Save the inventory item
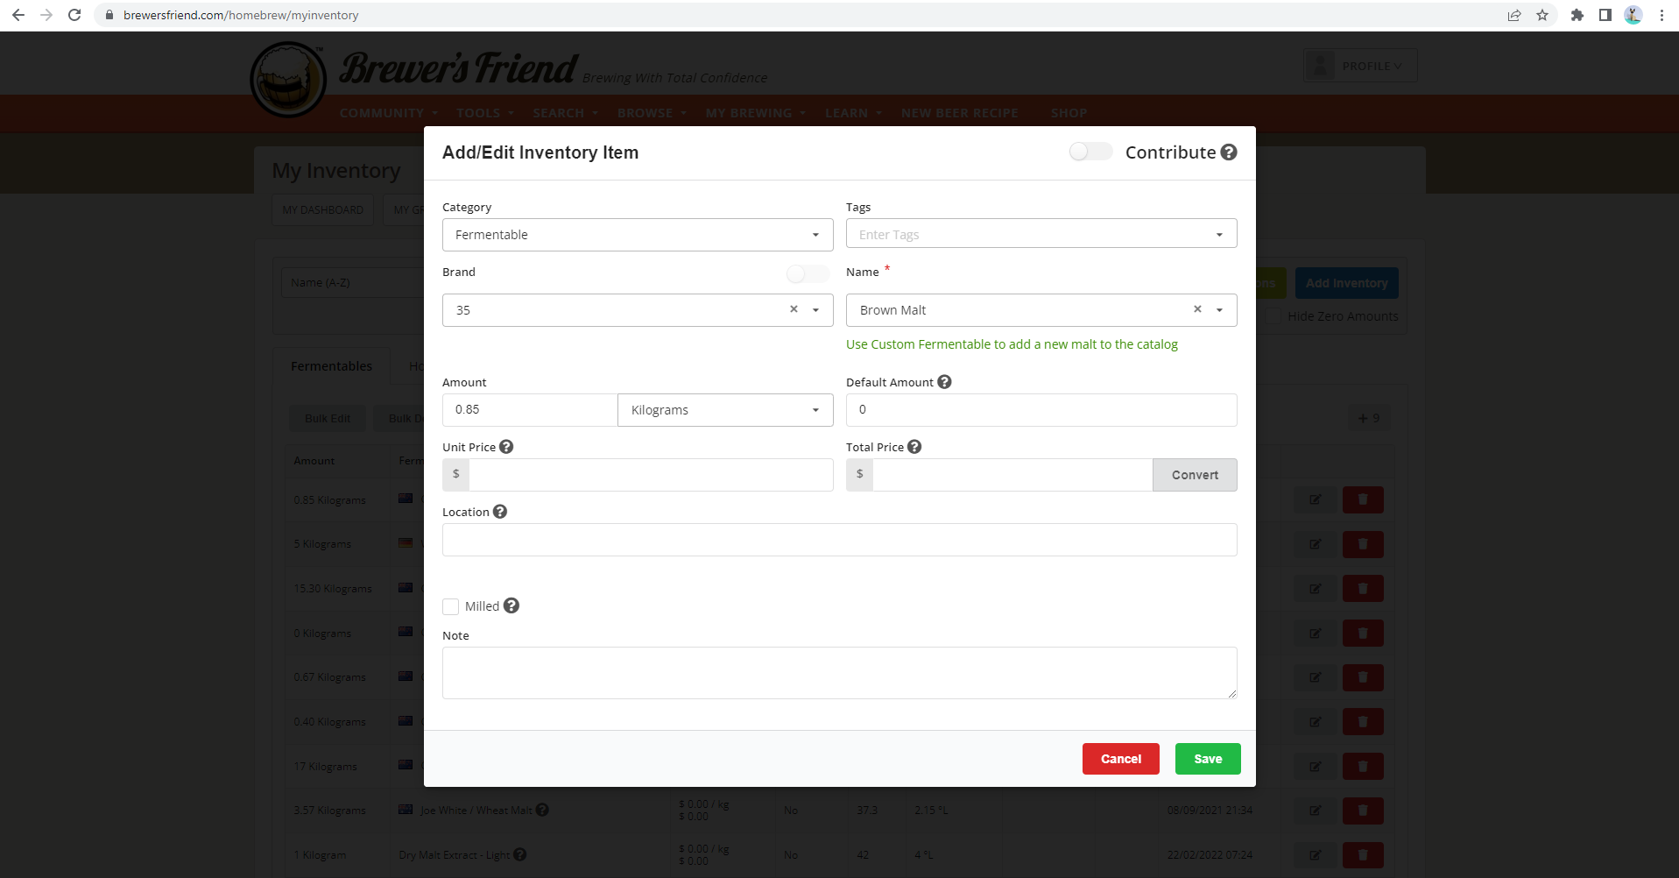This screenshot has width=1679, height=878. coord(1207,759)
